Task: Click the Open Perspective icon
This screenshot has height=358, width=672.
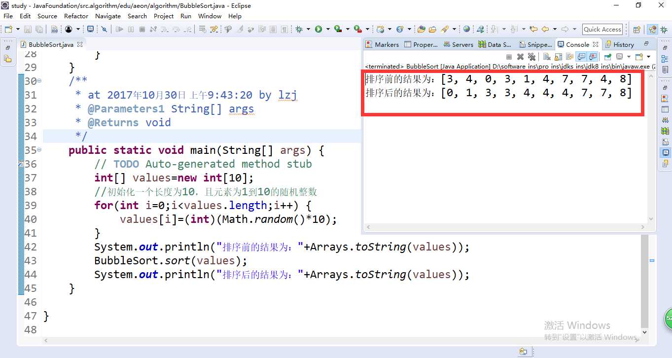Action: (637, 30)
